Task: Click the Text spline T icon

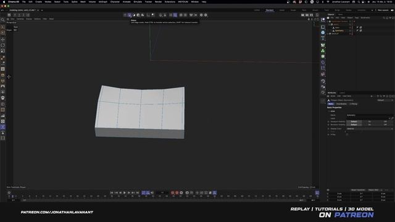Action: pyautogui.click(x=323, y=38)
